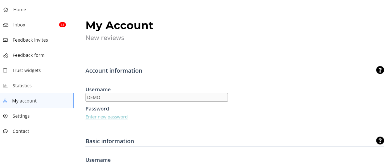Click the Trust widgets square icon
Image resolution: width=387 pixels, height=162 pixels.
pos(5,70)
